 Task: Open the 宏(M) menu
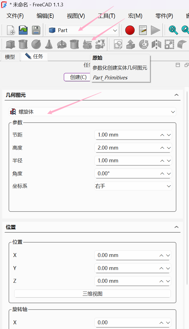pos(135,16)
